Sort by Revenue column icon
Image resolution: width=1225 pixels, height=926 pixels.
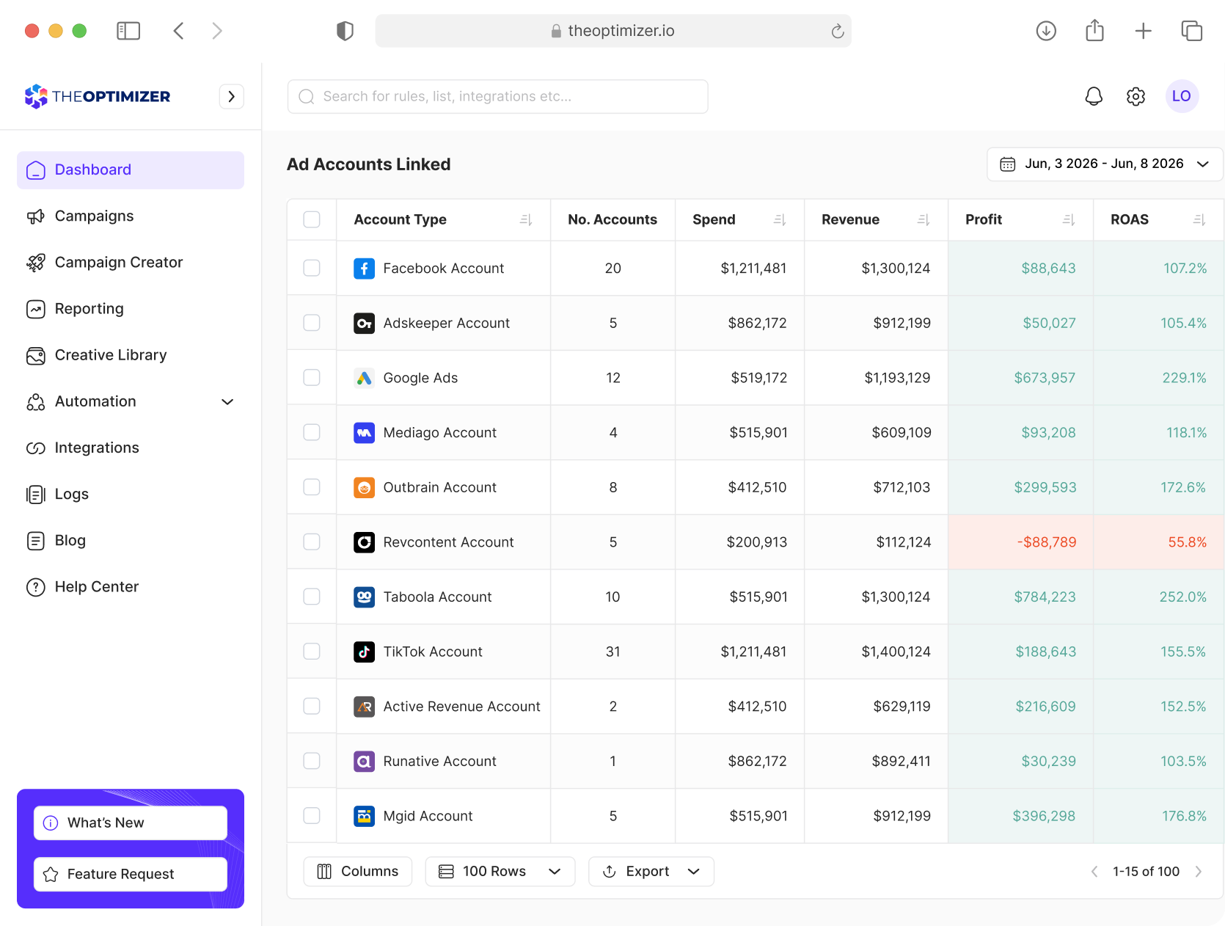[924, 219]
